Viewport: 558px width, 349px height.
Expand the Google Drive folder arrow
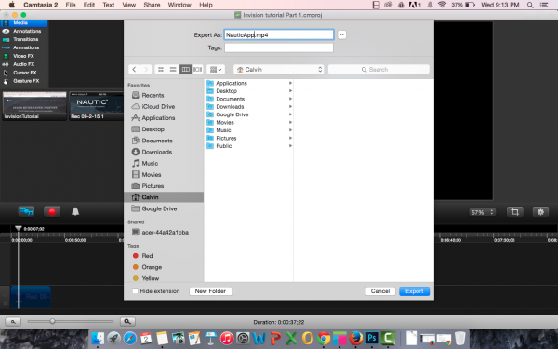290,114
